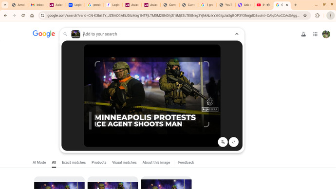Image resolution: width=336 pixels, height=189 pixels.
Task: Open a new browser tab
Action: click(x=296, y=5)
